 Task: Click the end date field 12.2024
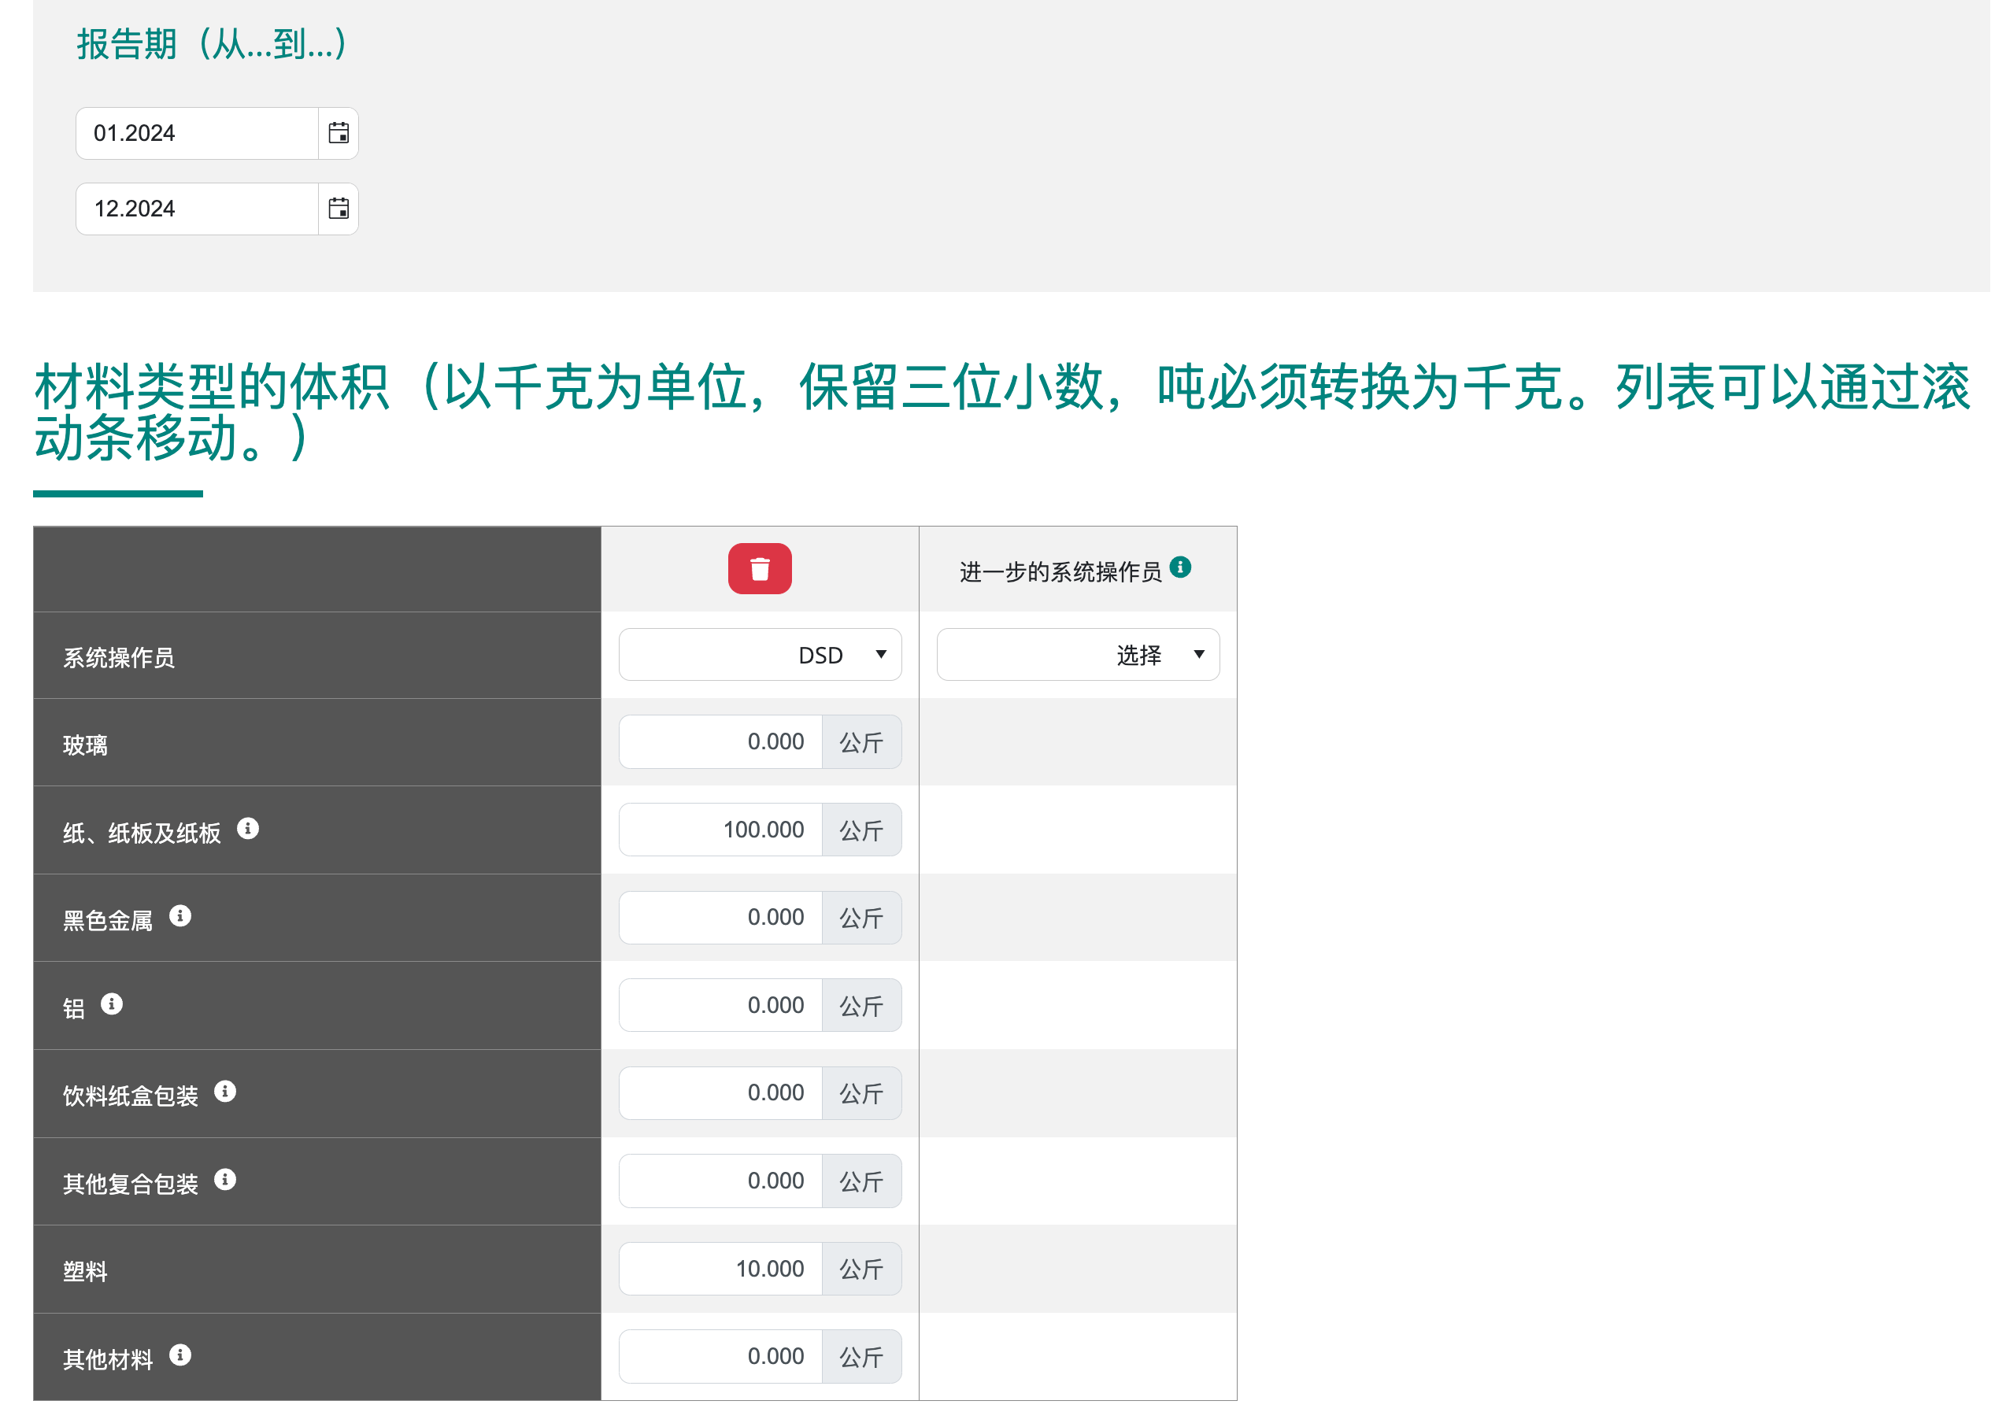pyautogui.click(x=197, y=209)
